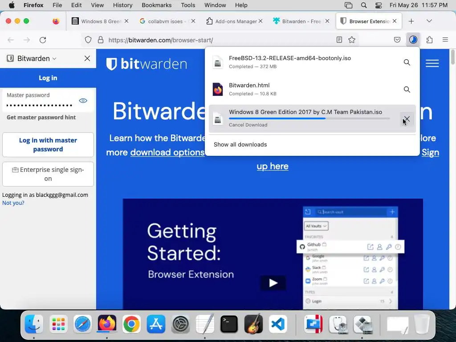Switch to Bitwarden - Free tab
Screen dimensions: 456x342
point(301,21)
